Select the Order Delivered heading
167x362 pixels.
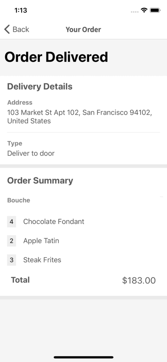pos(56,57)
